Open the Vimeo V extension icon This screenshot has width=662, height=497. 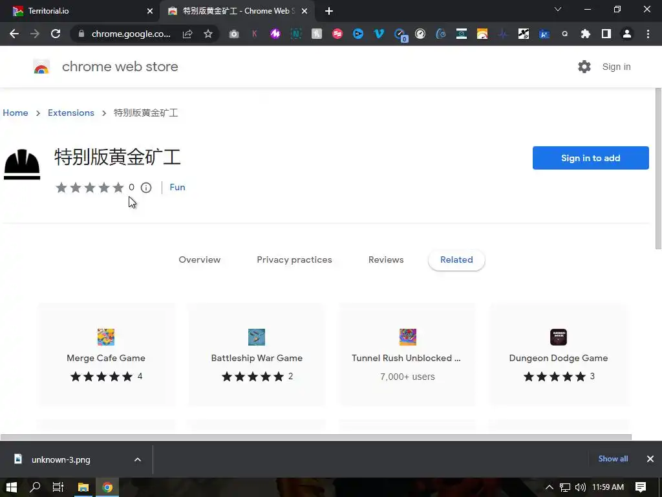[379, 34]
